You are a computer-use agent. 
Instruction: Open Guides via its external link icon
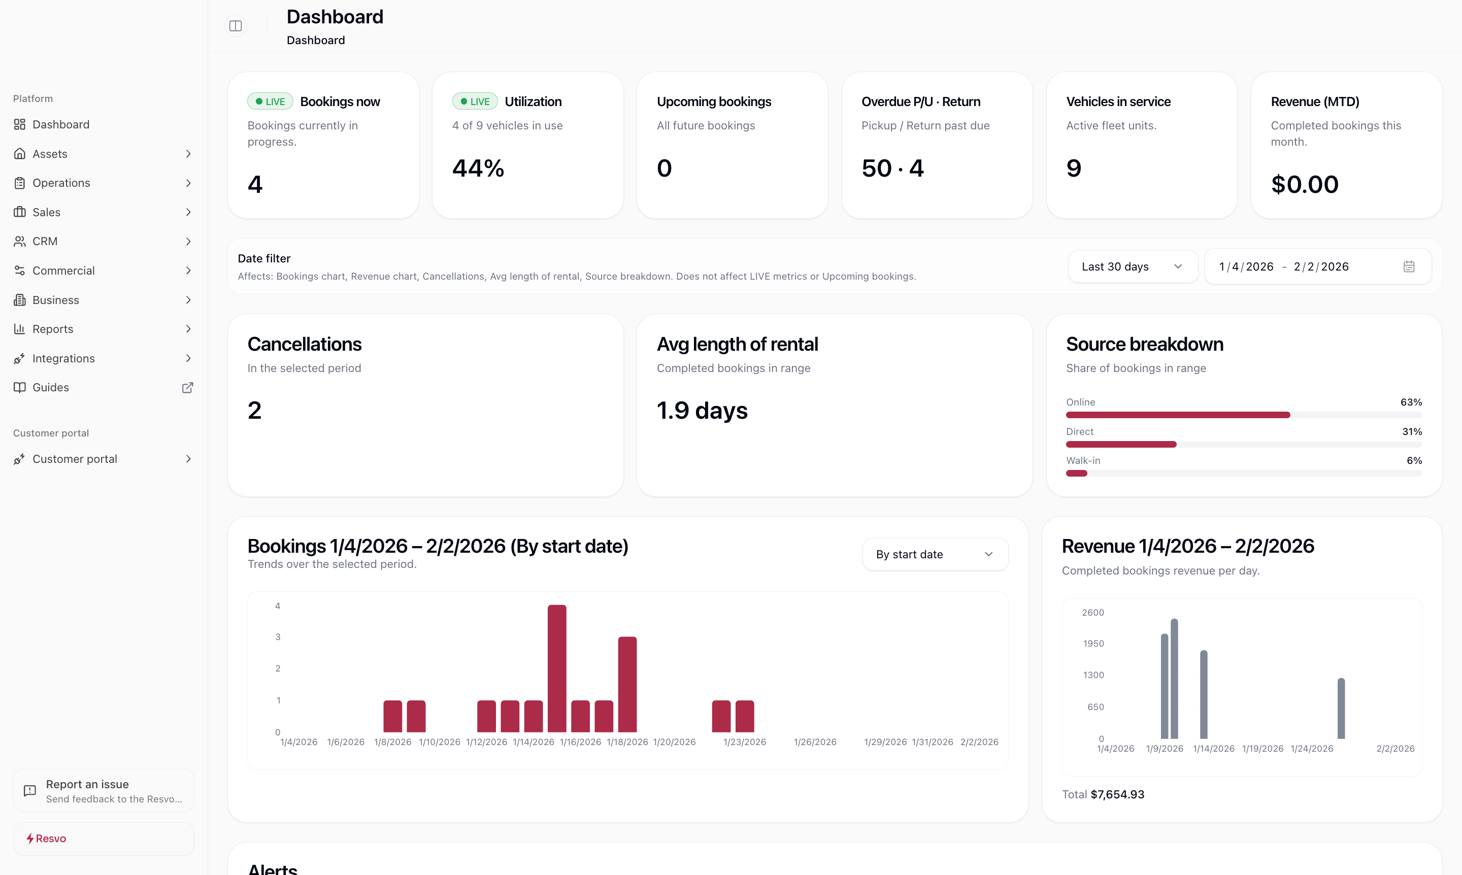(x=187, y=387)
